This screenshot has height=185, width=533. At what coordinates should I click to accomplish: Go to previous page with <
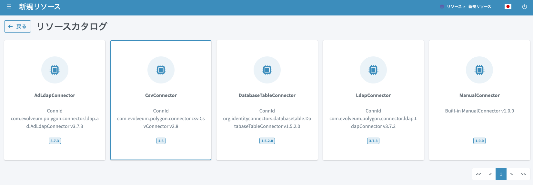pos(490,174)
